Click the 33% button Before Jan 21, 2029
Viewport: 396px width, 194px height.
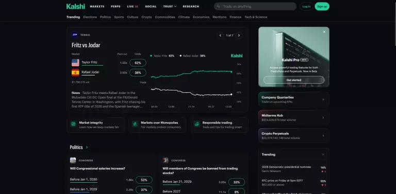(237, 182)
